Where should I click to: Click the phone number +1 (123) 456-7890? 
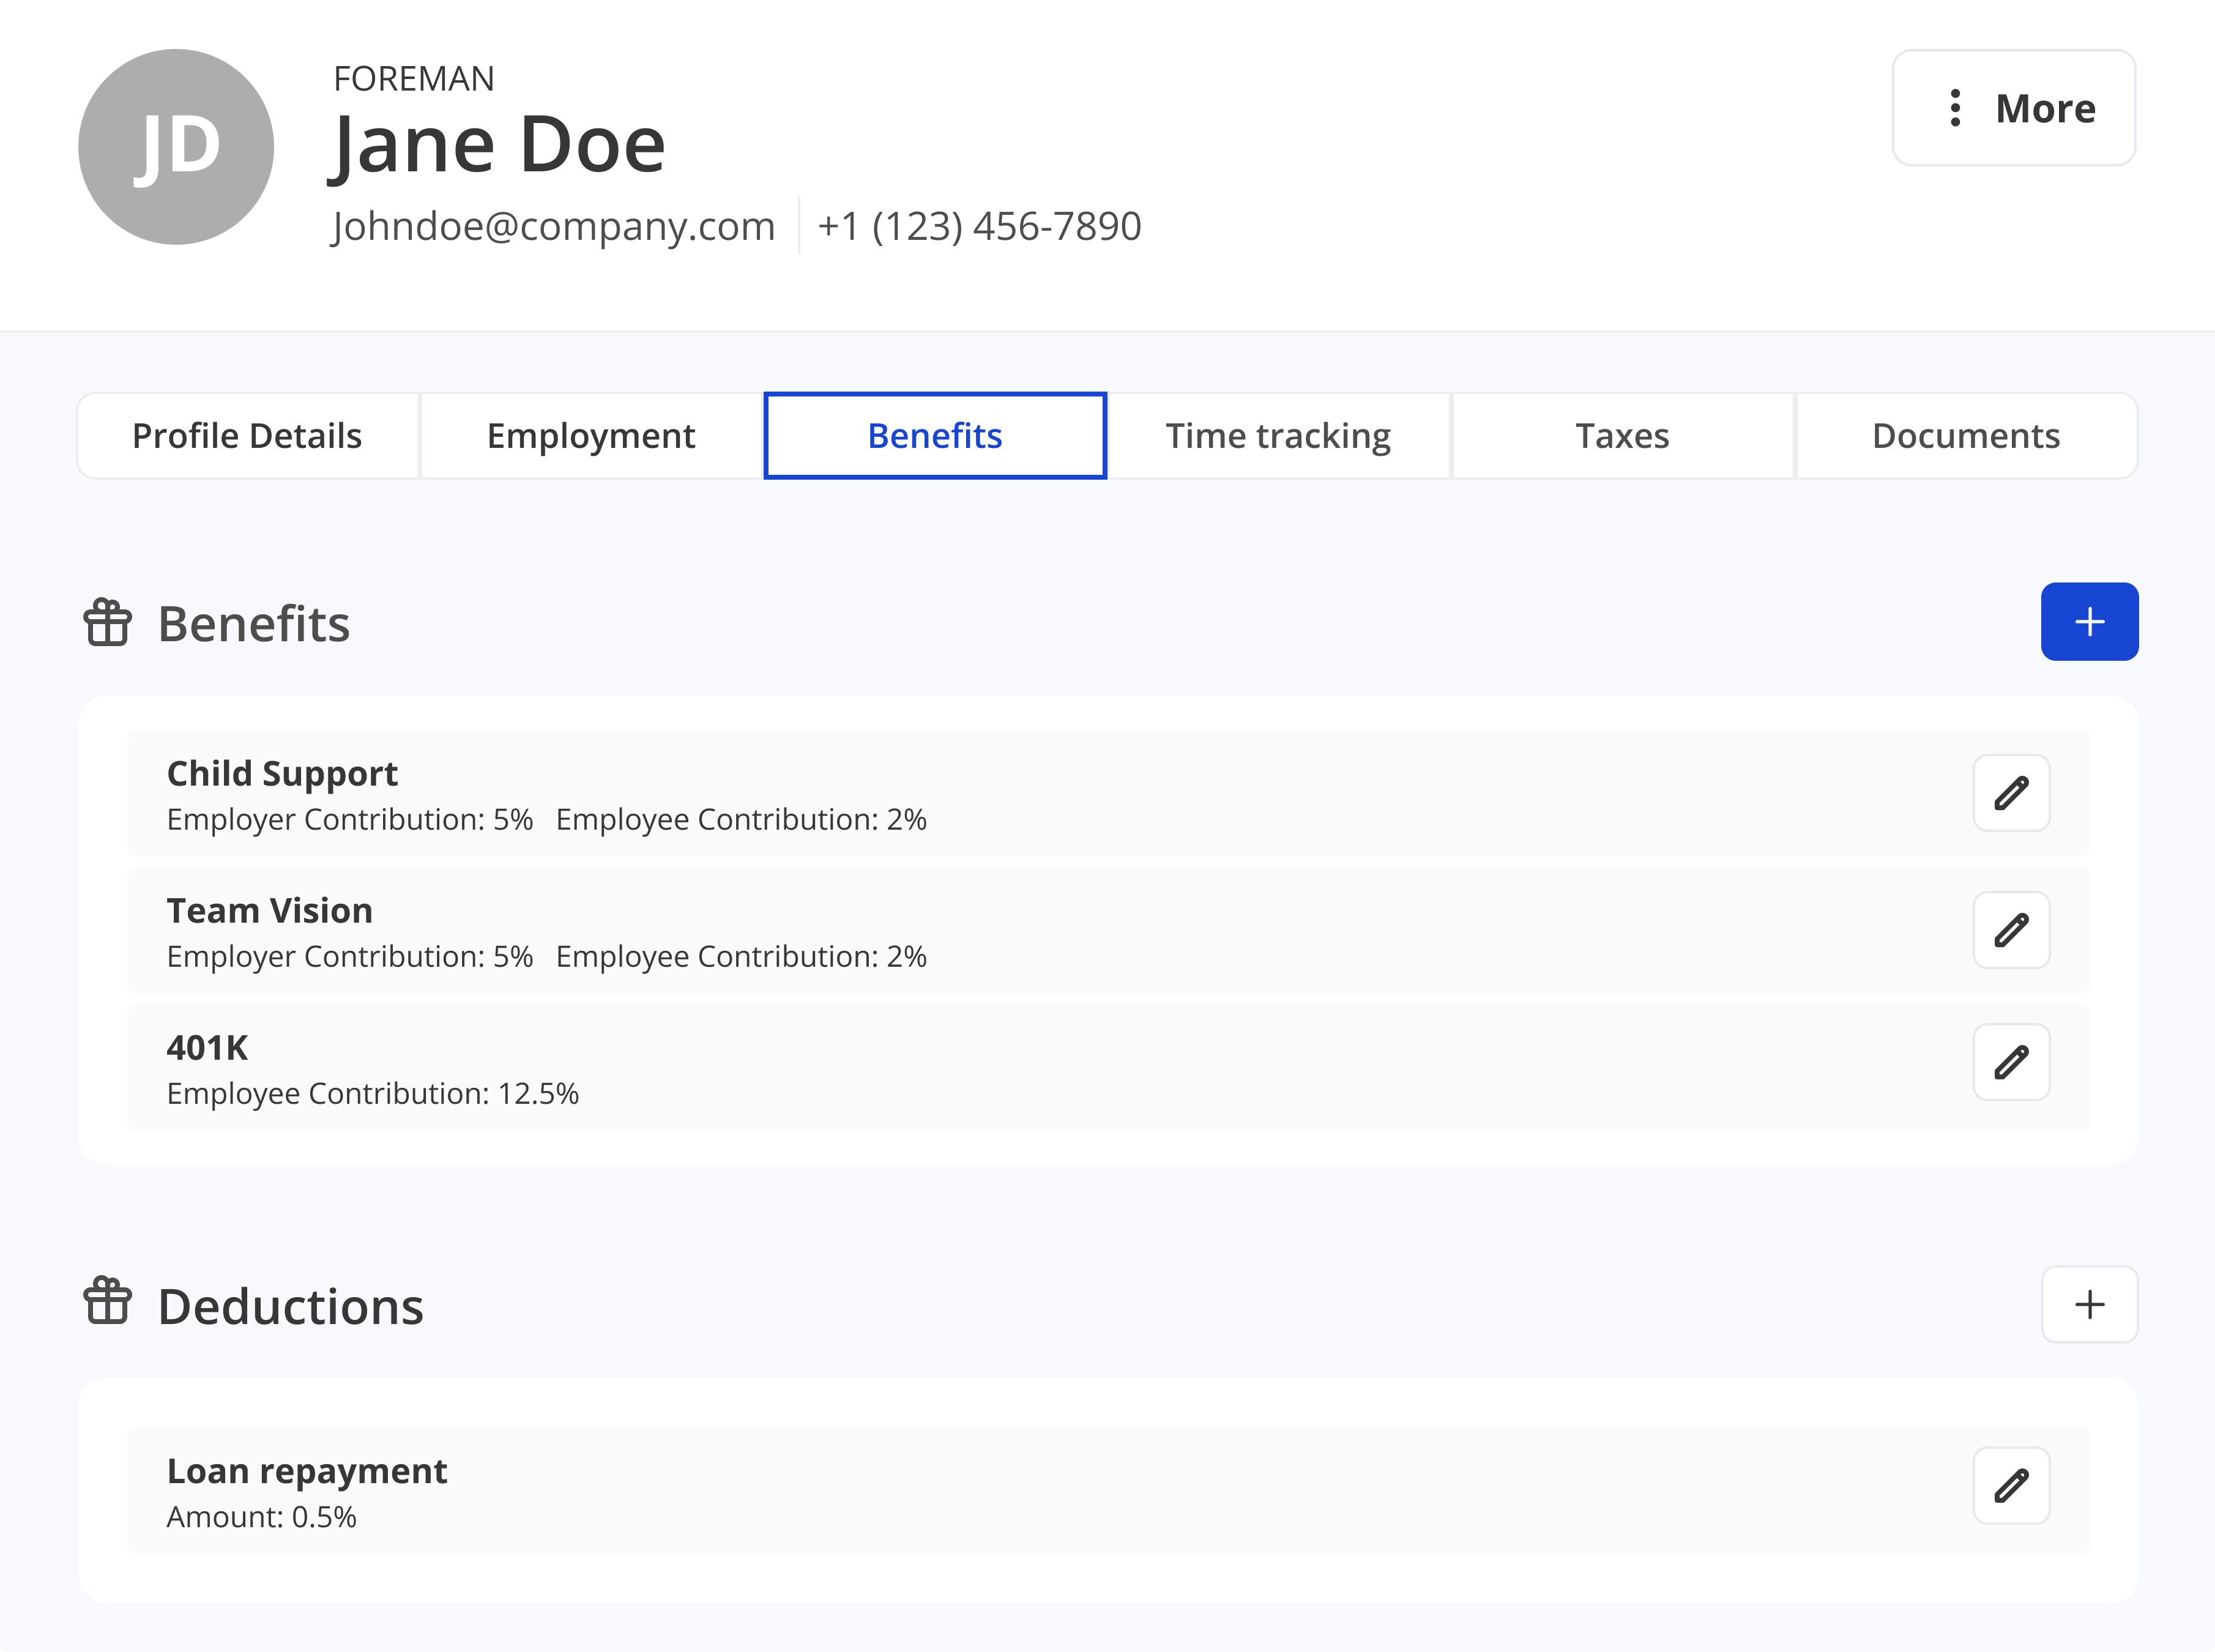979,226
